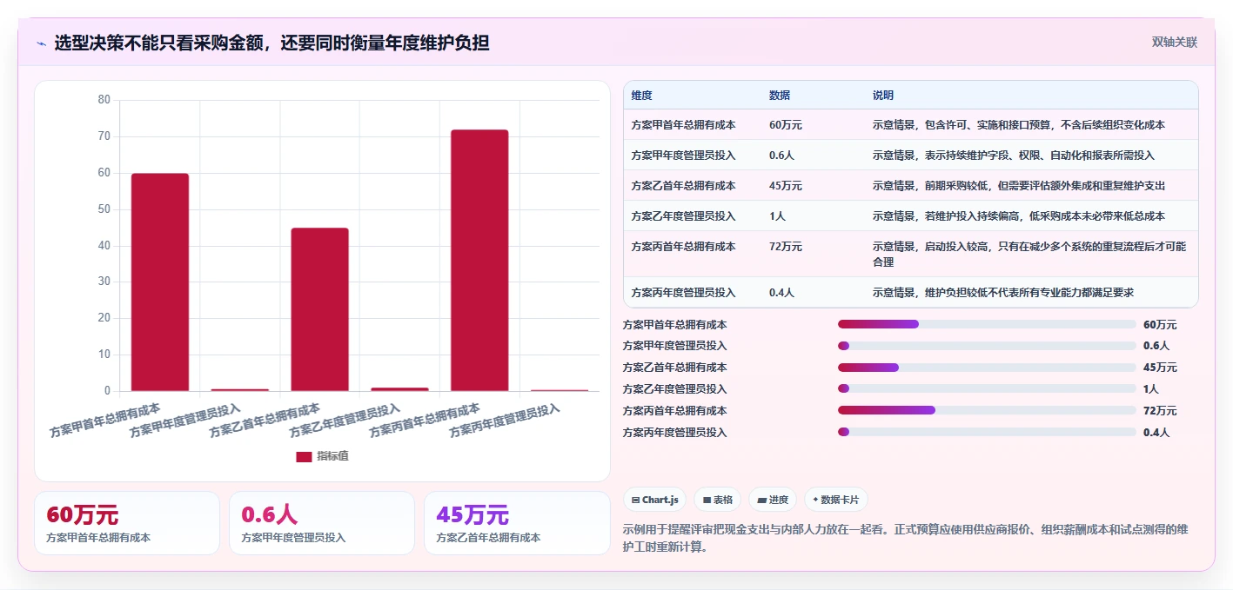Click the 0 tick label on the chart axis
Viewport: 1233px width, 590px height.
tap(108, 391)
